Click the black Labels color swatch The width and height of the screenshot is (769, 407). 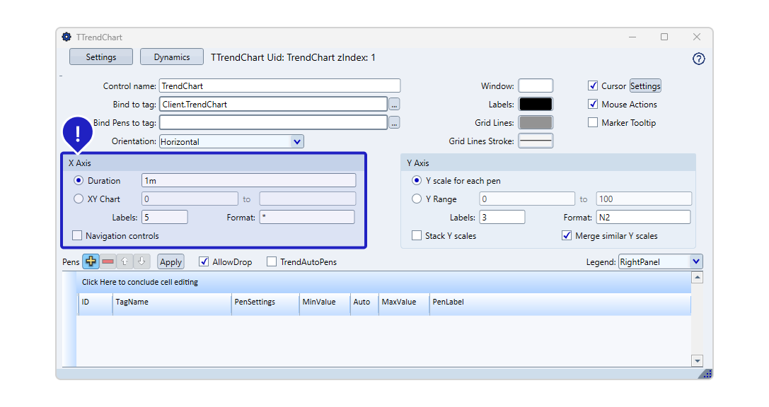click(x=536, y=105)
